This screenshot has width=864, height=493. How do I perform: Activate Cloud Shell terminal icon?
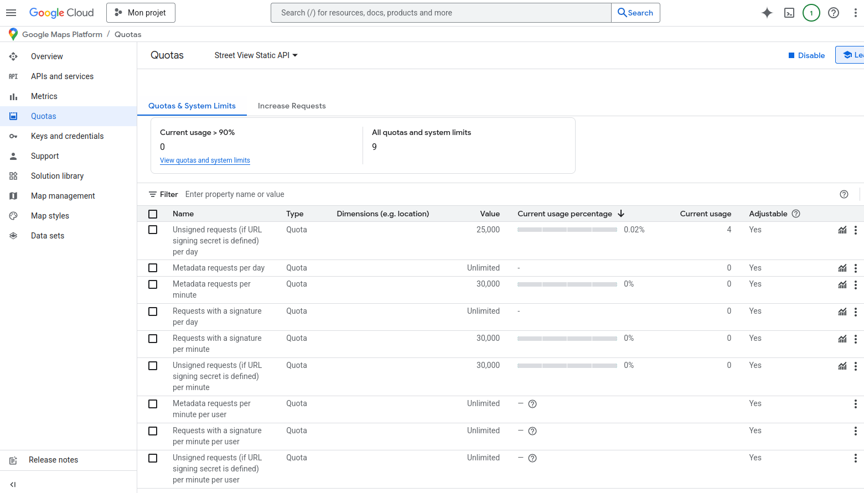(789, 13)
